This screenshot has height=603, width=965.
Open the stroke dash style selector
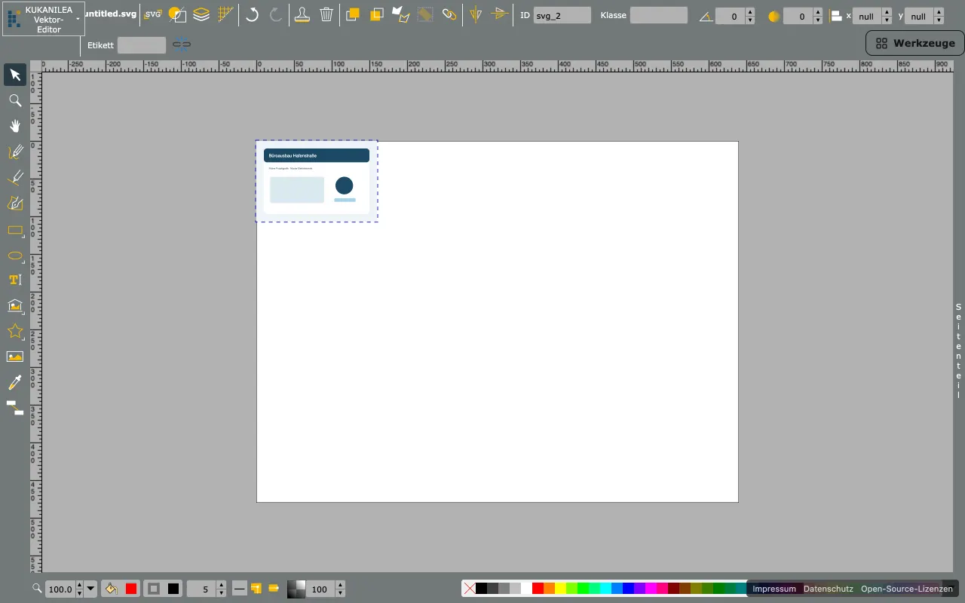tap(239, 589)
